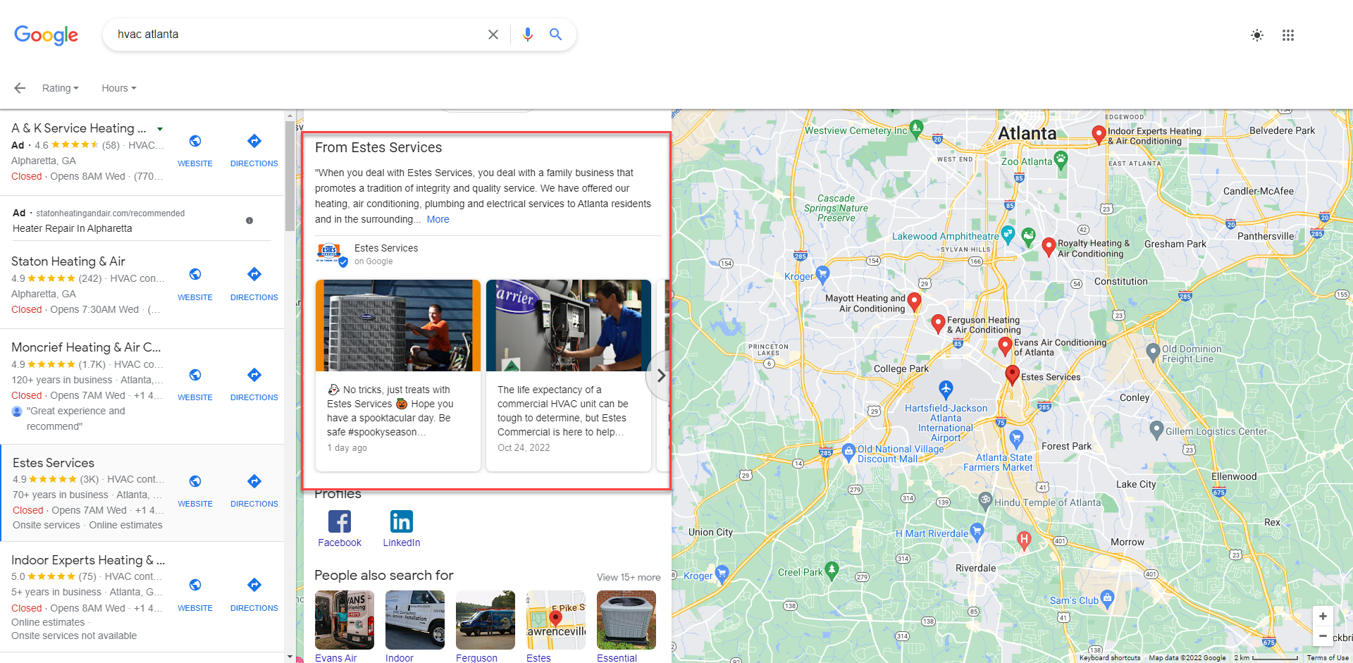
Task: Toggle dark theme sun icon
Action: click(1257, 35)
